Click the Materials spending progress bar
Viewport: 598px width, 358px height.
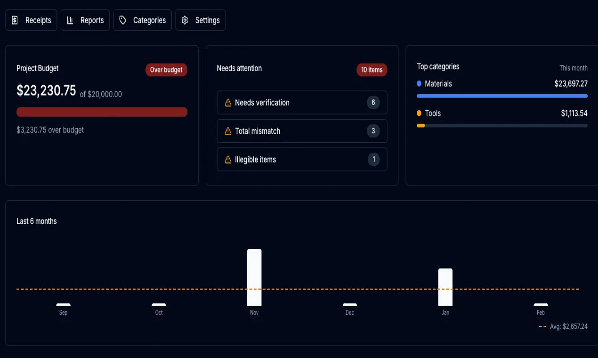pyautogui.click(x=502, y=96)
